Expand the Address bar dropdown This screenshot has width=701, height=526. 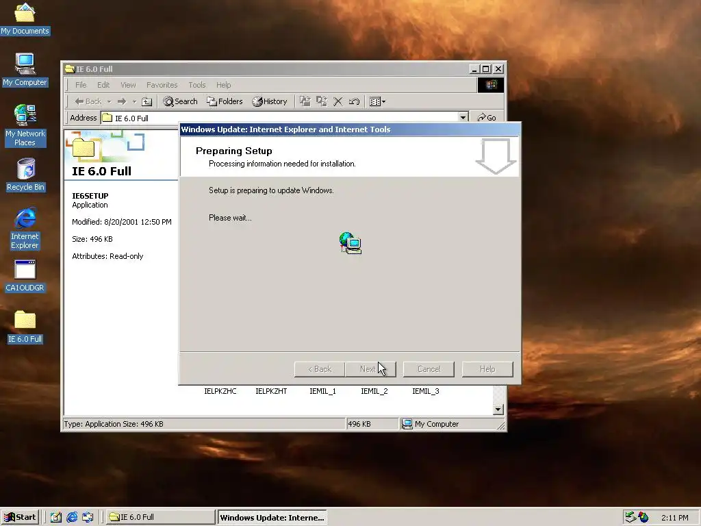point(463,117)
